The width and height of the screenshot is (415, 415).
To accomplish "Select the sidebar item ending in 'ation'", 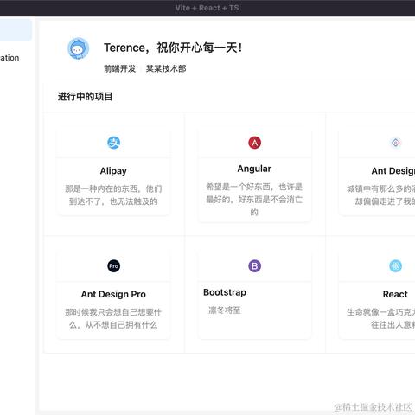I will point(10,58).
